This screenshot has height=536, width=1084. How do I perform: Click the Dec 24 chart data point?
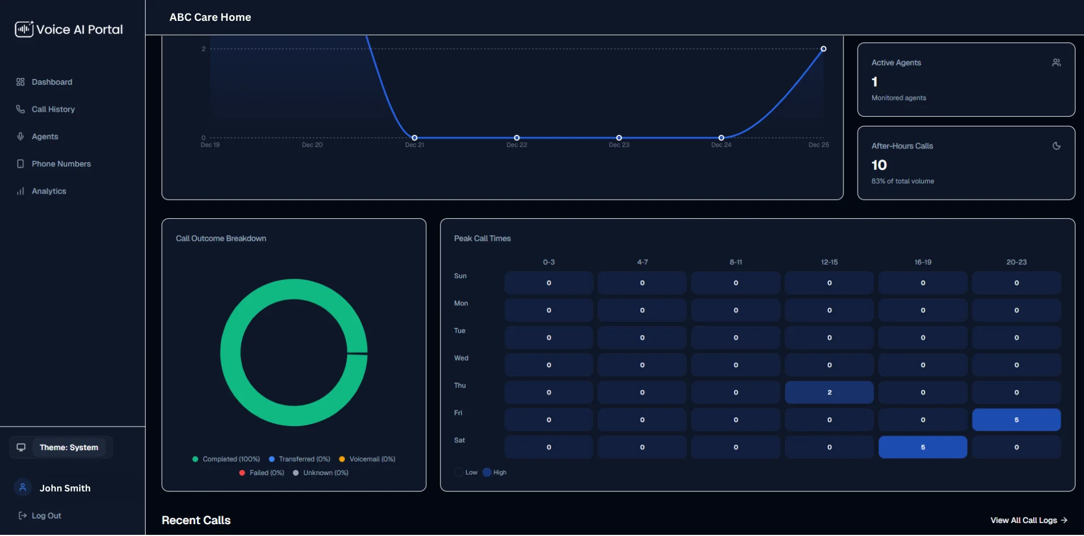coord(721,138)
